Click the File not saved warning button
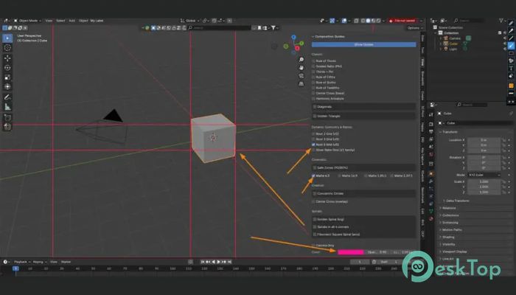Viewport: 516px width, 295px height. (403, 21)
